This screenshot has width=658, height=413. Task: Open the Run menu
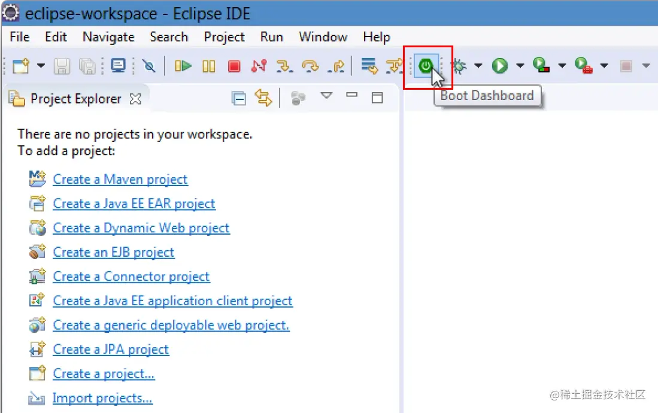[x=271, y=37]
